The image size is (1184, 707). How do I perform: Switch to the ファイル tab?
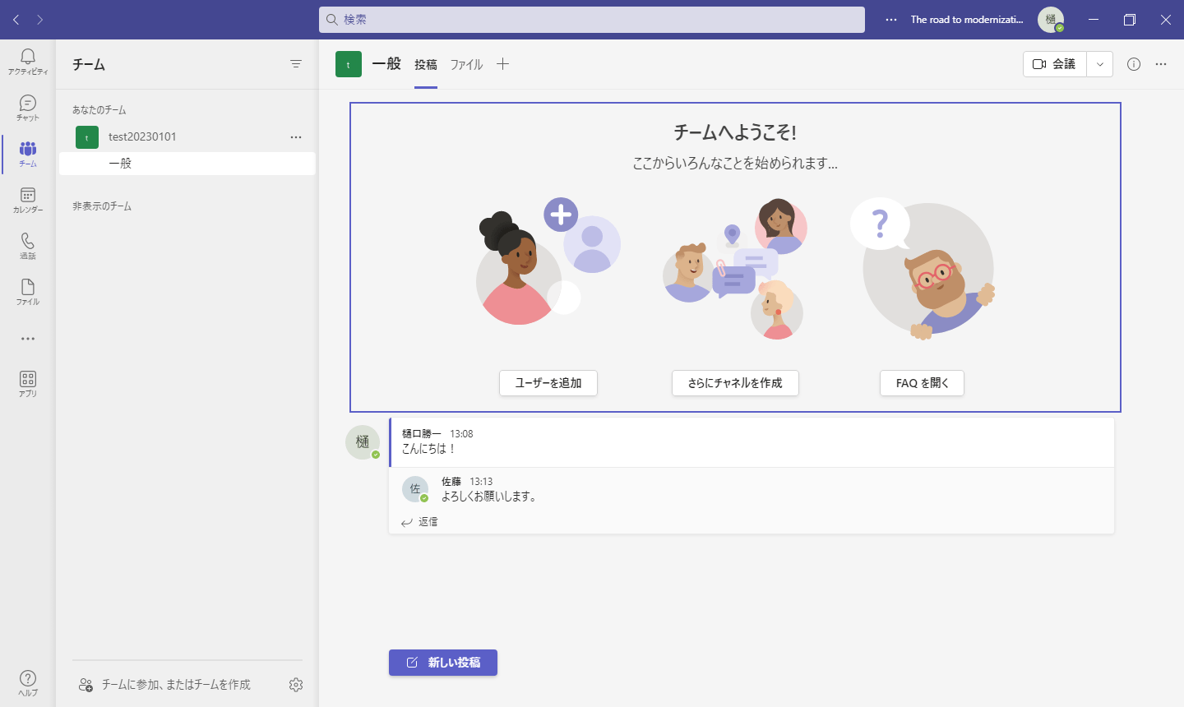(x=466, y=64)
